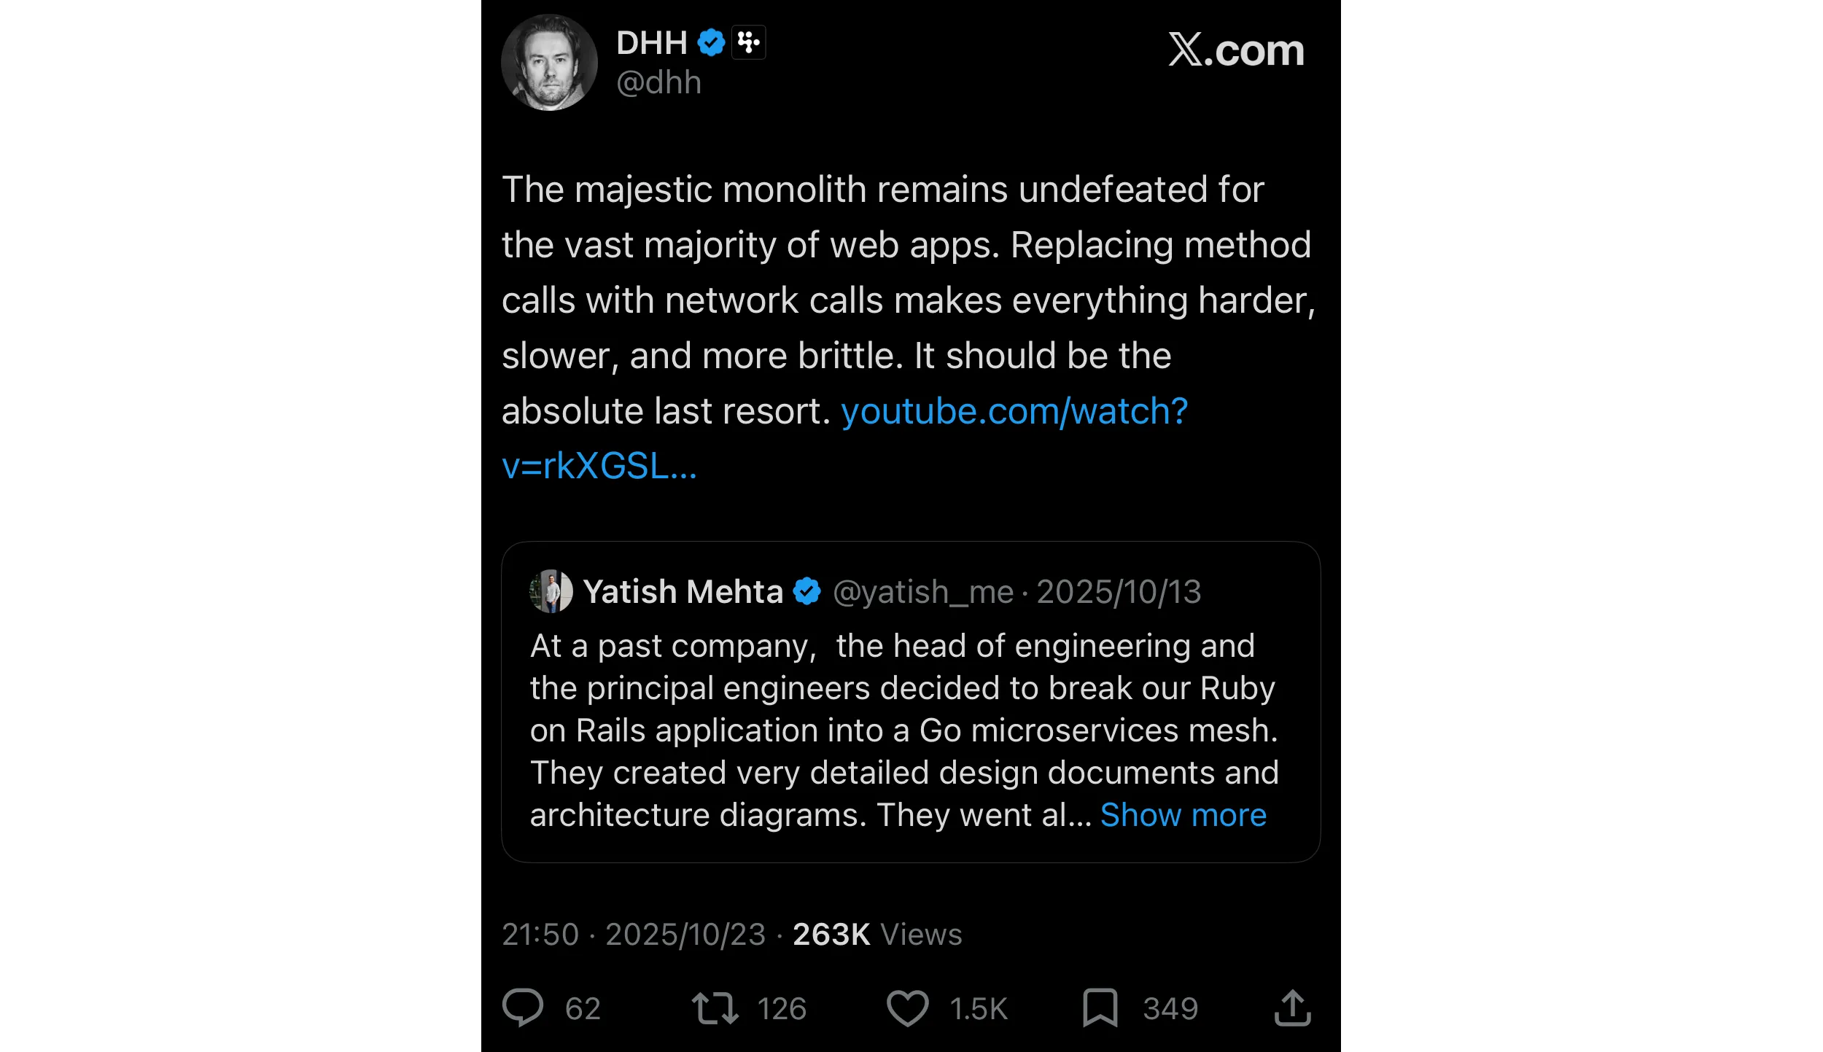Click the 263K Views count
The image size is (1823, 1052).
[877, 935]
